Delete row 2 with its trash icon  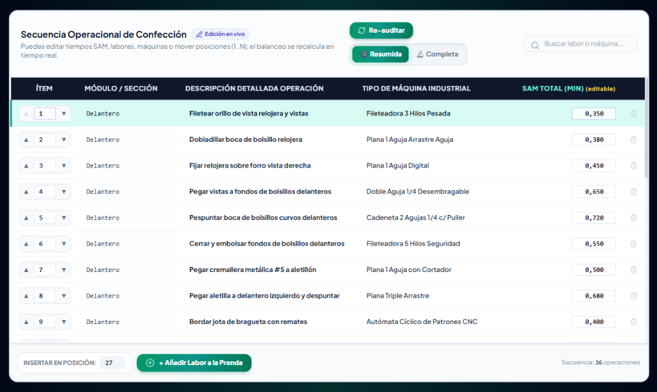(633, 139)
